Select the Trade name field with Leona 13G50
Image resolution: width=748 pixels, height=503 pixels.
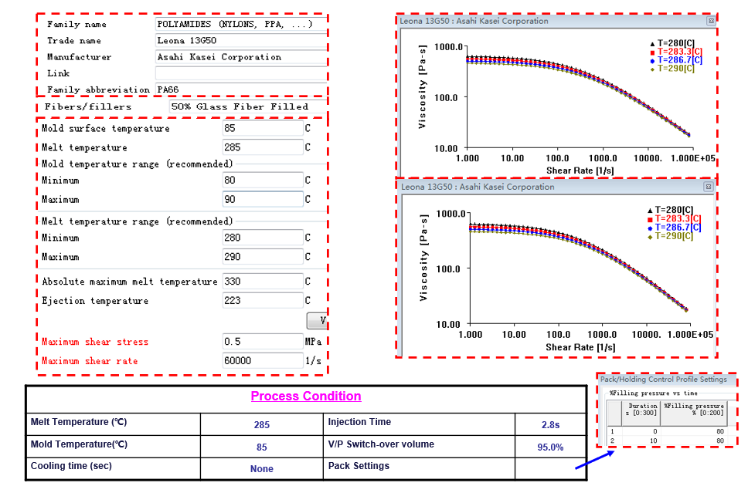[241, 40]
